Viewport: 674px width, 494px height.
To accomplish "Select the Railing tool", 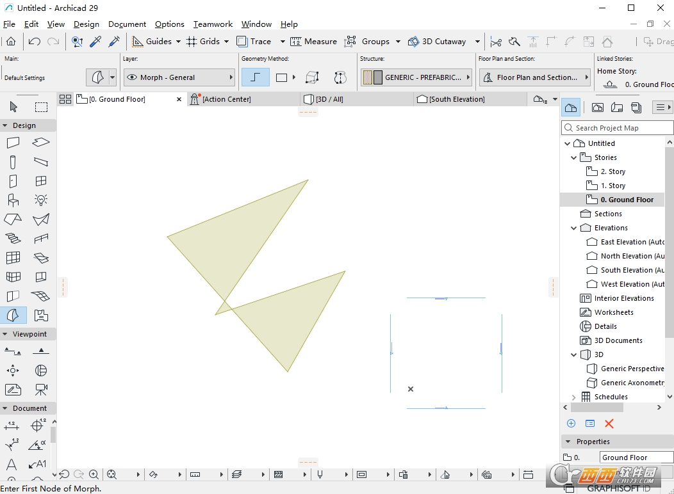I will [x=41, y=238].
